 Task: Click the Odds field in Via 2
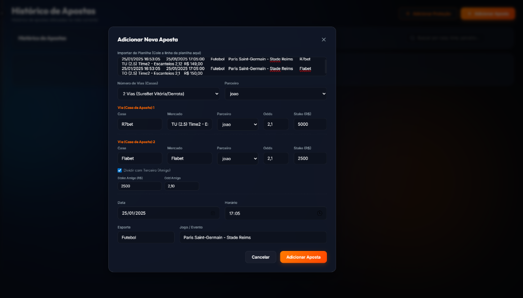tap(276, 158)
